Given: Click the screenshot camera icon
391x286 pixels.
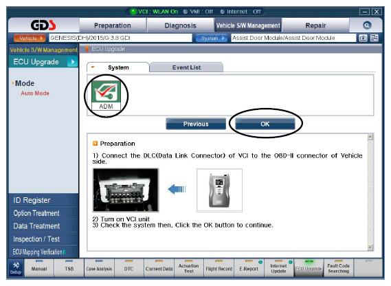Looking at the screenshot, I should (x=363, y=38).
